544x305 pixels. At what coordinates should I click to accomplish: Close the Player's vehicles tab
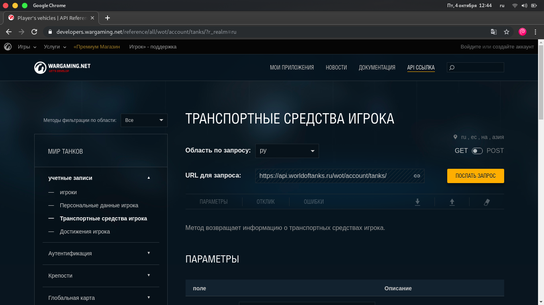[x=93, y=18]
